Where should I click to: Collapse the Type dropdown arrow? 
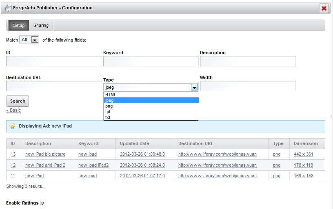(x=194, y=87)
